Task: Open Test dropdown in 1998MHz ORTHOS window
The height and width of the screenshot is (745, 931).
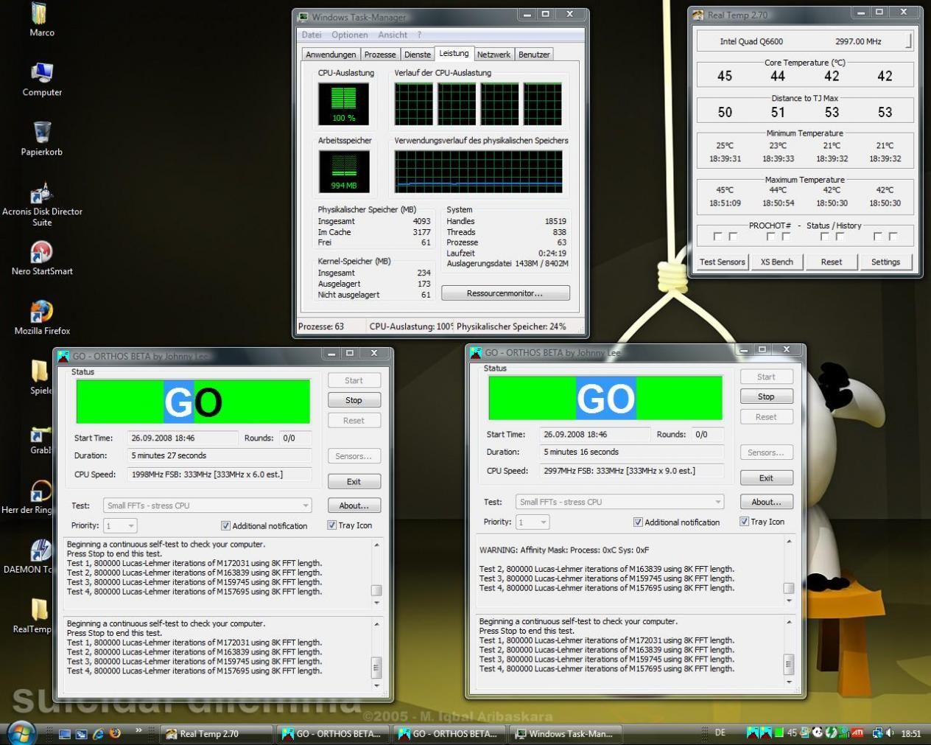Action: tap(208, 506)
